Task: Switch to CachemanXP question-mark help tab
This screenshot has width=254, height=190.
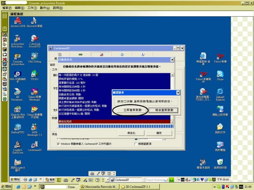Action: [122, 54]
